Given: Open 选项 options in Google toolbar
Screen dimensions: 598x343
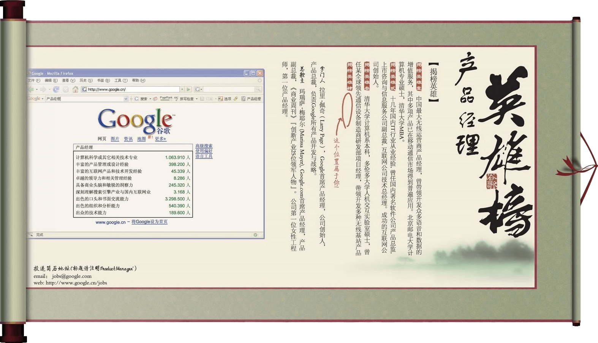Looking at the screenshot, I should click(224, 99).
